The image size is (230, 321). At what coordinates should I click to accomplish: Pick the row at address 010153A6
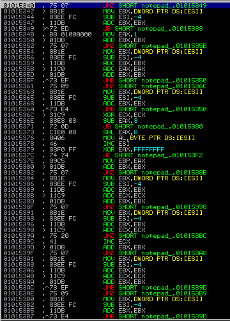click(115, 270)
